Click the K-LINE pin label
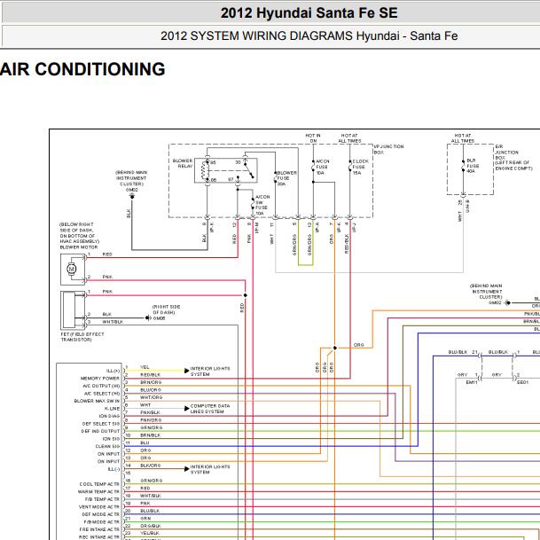This screenshot has height=540, width=540. click(x=113, y=409)
